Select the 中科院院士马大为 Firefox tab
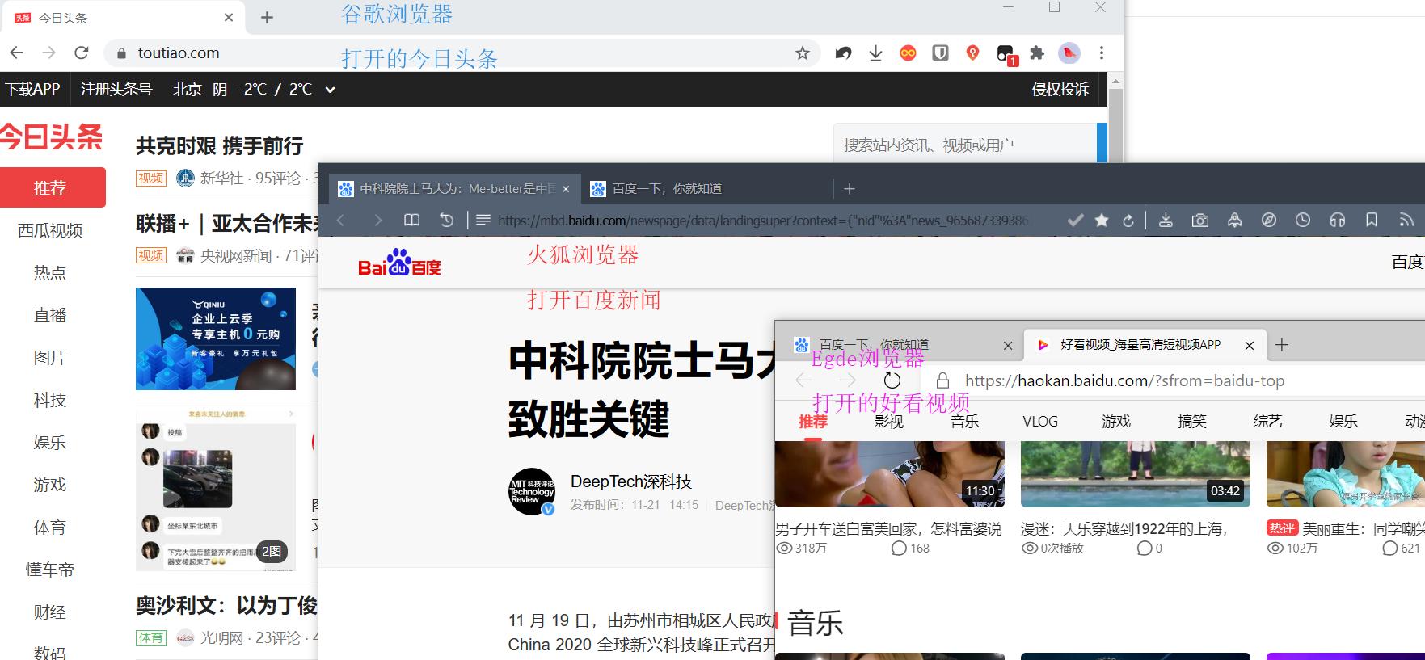Screen dimensions: 1425x660 click(453, 188)
